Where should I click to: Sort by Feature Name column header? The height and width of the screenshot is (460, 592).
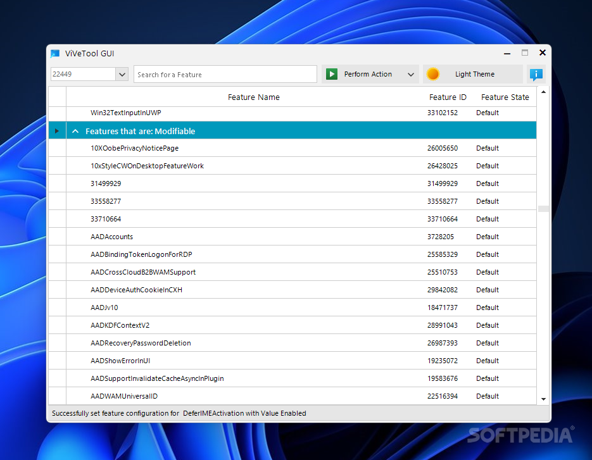(x=254, y=97)
